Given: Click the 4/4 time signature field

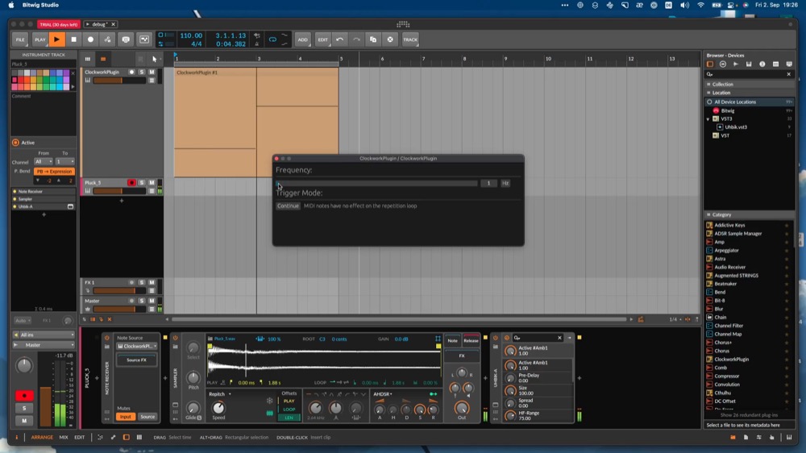Looking at the screenshot, I should (197, 44).
